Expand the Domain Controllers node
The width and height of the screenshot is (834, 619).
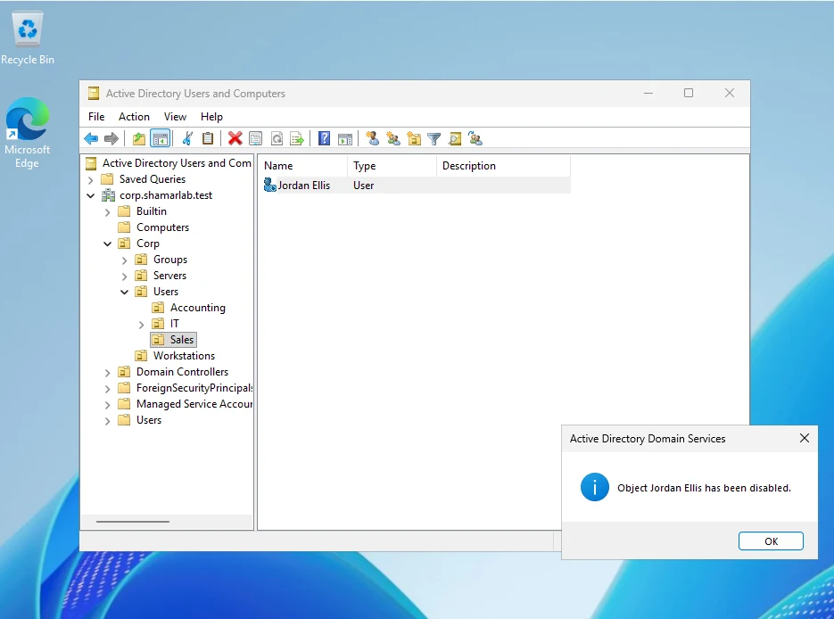click(107, 372)
